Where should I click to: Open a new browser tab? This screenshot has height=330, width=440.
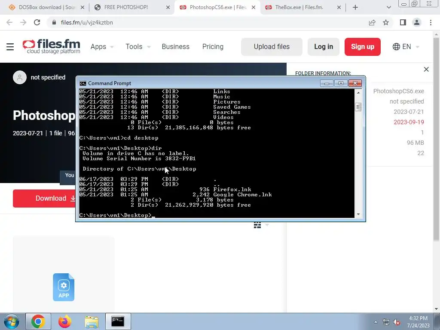point(355,7)
